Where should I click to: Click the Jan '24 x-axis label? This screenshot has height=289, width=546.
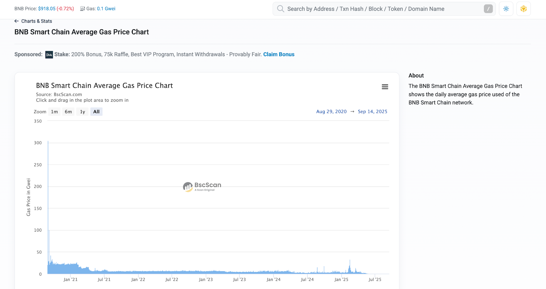point(273,279)
